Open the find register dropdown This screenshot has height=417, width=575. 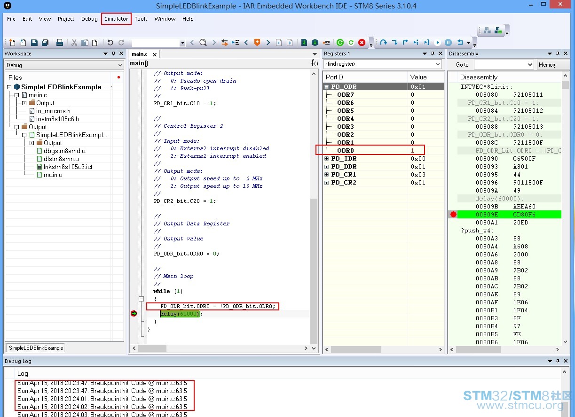pos(438,64)
